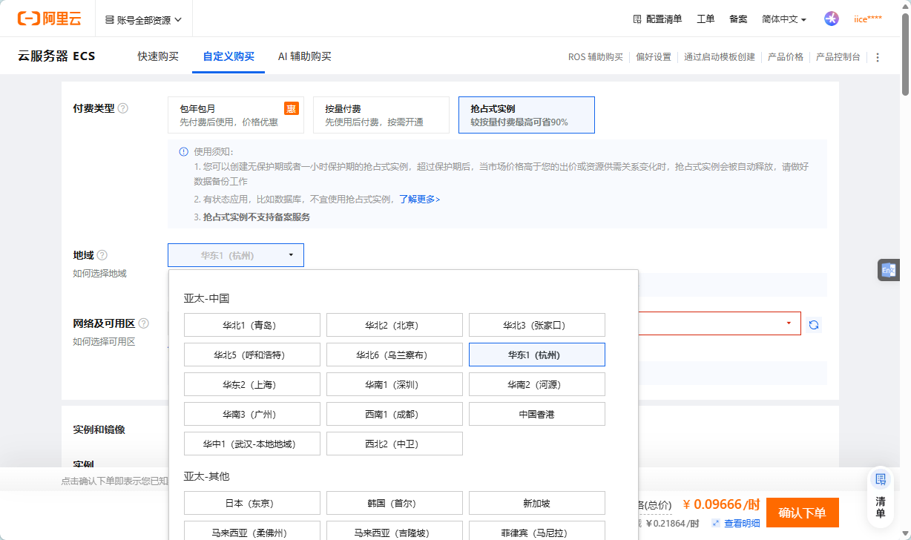Refresh the availability zone list
This screenshot has height=540, width=911.
click(x=814, y=324)
